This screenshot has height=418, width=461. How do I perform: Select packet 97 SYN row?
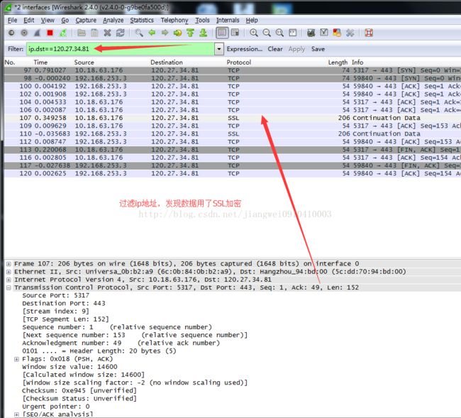click(x=233, y=70)
